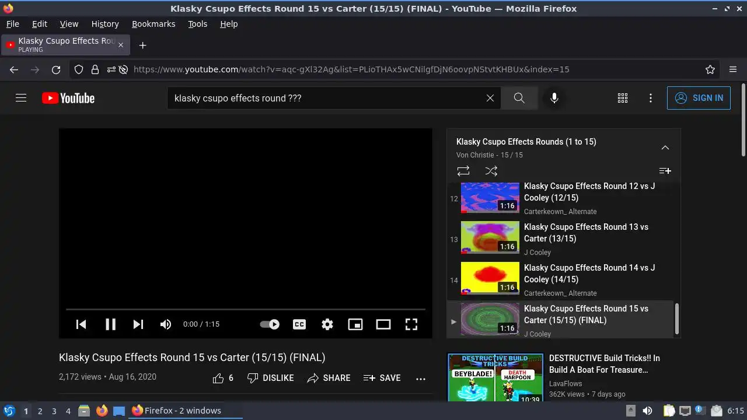
Task: Open YouTube settings three-dot menu
Action: (651, 98)
